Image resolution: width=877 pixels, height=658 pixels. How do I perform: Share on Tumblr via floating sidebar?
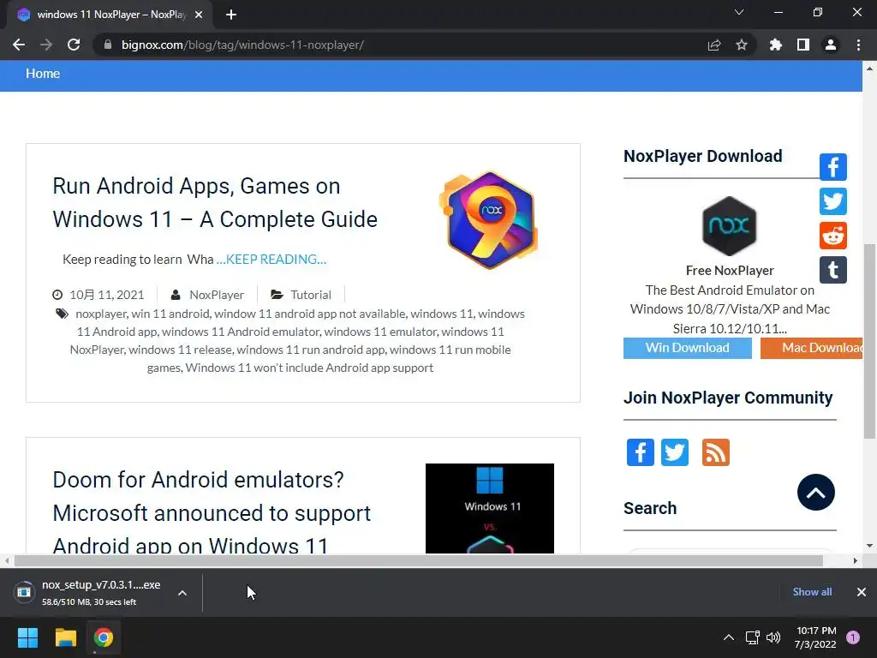tap(832, 270)
